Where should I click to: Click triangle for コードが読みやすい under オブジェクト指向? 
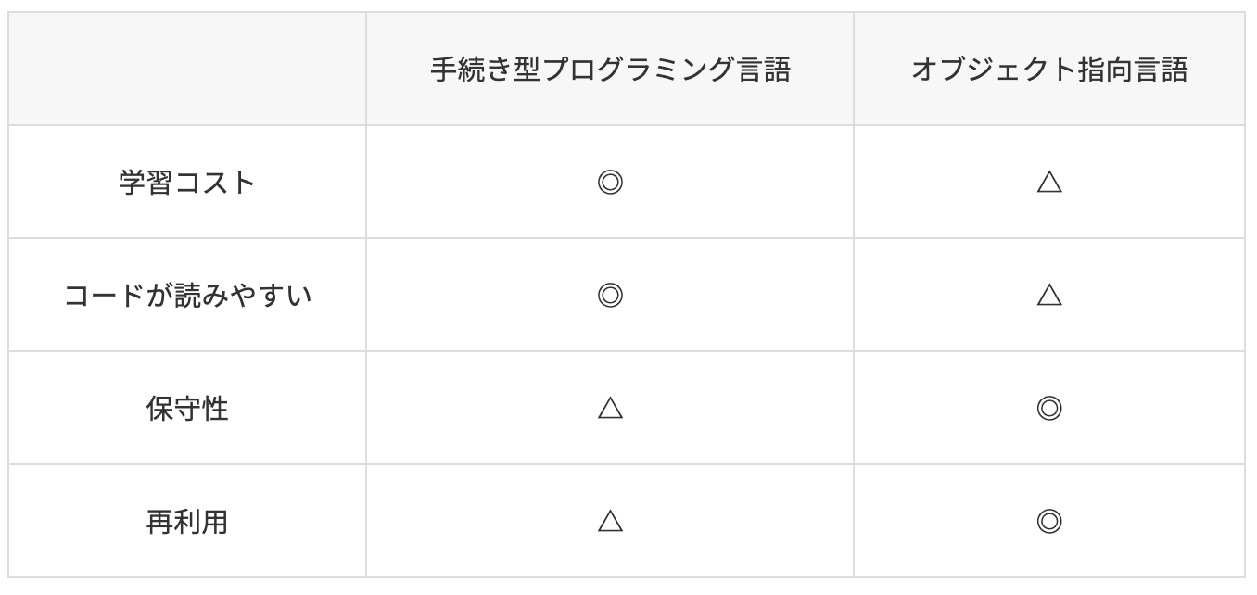(x=1049, y=296)
